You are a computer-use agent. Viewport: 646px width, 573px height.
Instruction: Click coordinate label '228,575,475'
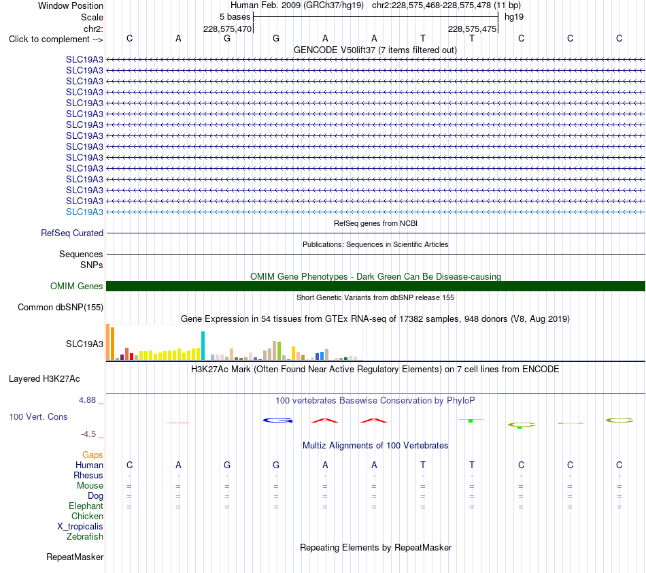coord(472,29)
